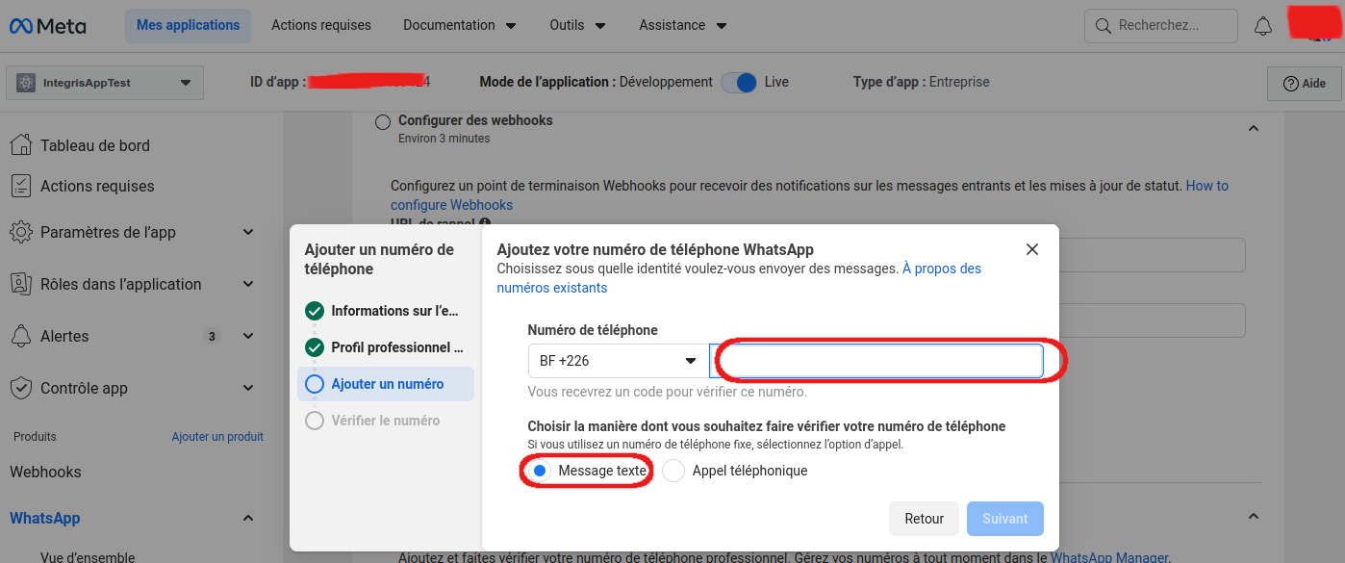Open Webhooks product in sidebar
Image resolution: width=1345 pixels, height=563 pixels.
point(45,472)
